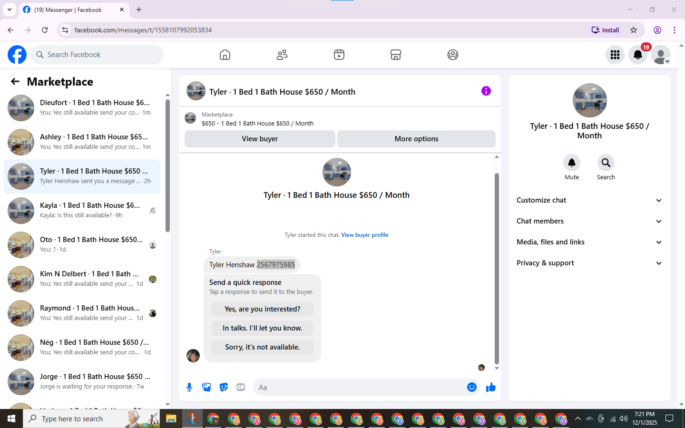Click taskbar search box
This screenshot has height=428, width=685.
(91, 418)
